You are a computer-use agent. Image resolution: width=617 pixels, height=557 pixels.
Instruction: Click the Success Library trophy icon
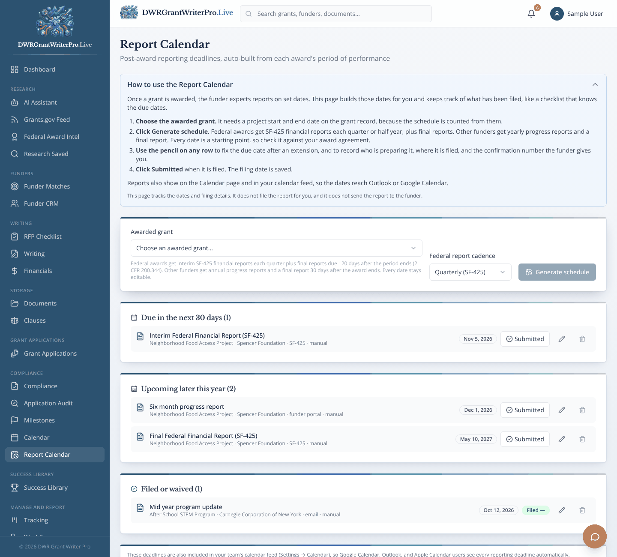coord(15,488)
